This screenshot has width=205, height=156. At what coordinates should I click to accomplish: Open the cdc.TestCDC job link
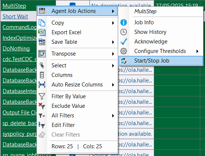pyautogui.click(x=20, y=59)
